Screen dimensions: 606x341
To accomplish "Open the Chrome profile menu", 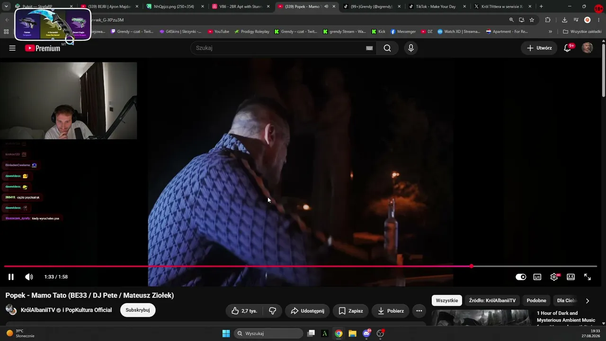I will pos(588,20).
